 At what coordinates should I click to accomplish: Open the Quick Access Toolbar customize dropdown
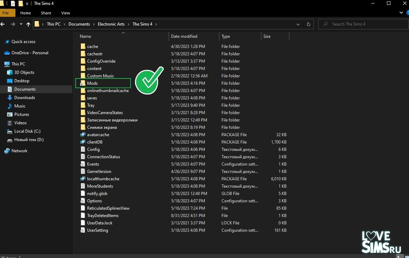(x=27, y=4)
